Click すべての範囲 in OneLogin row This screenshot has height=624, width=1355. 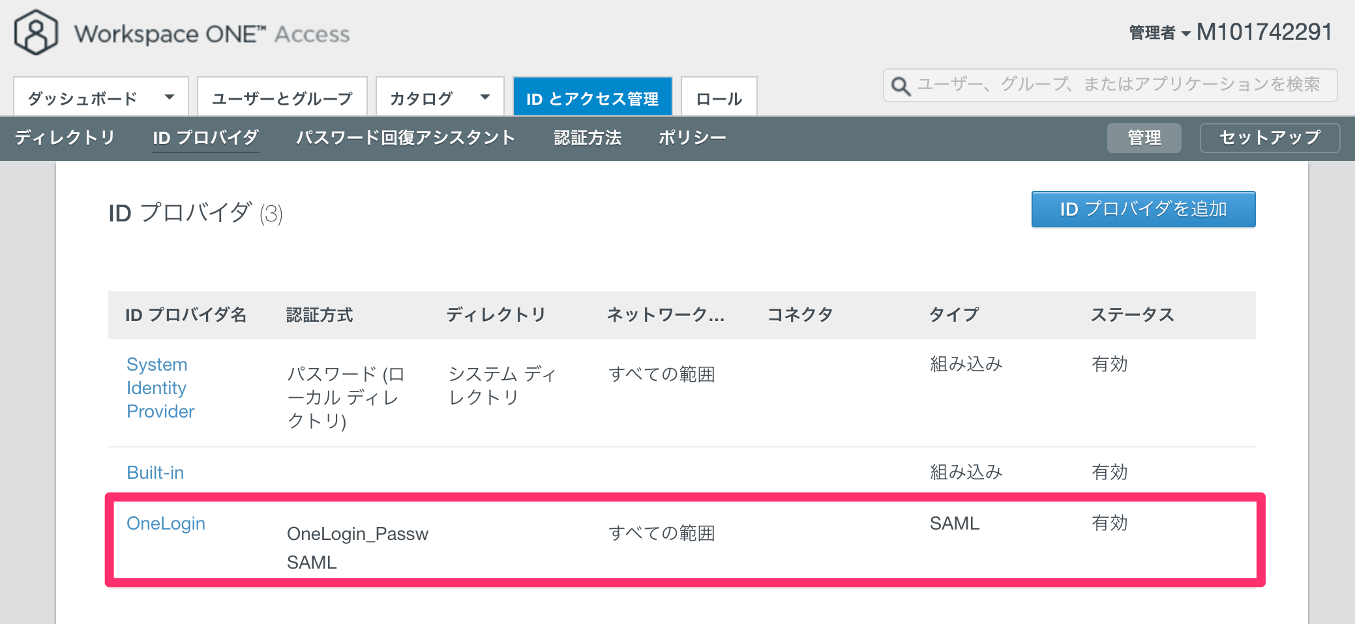(x=662, y=533)
